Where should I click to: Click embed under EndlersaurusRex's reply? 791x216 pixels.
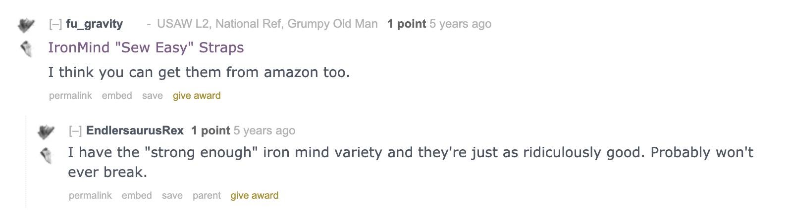(137, 195)
